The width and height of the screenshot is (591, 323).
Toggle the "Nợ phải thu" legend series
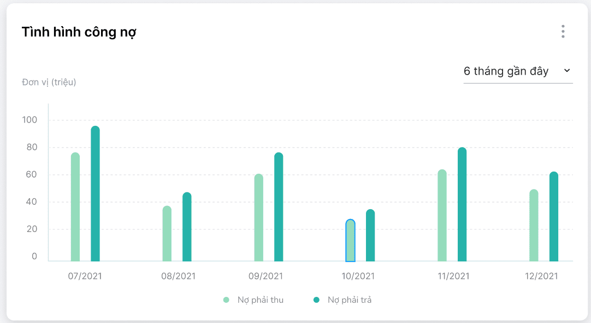260,300
